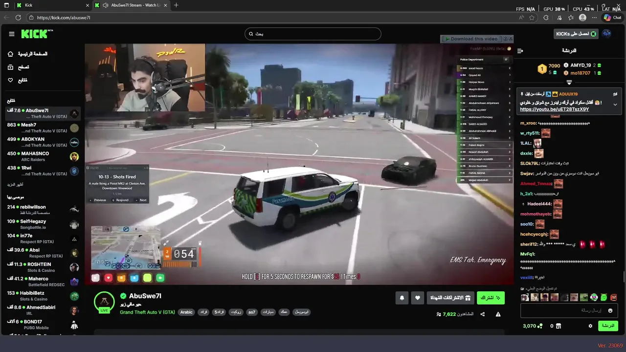
Task: Click the browser address bar URL
Action: (x=64, y=18)
